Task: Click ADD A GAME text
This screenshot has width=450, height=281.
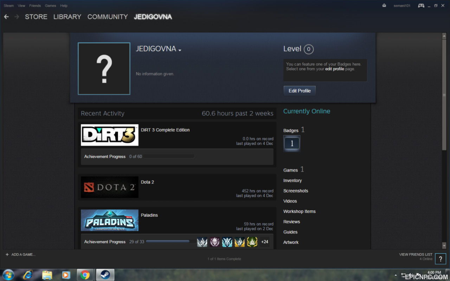Action: 24,254
